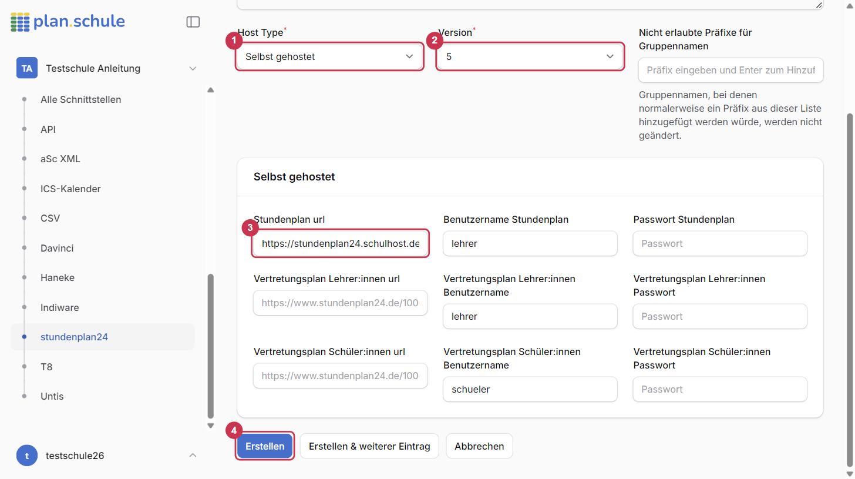Expand the Testschule Anleitung school switcher

click(193, 68)
